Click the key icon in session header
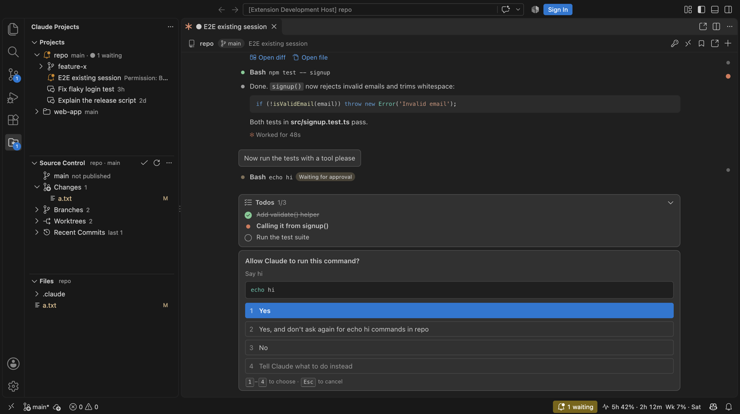This screenshot has width=740, height=414. point(675,44)
